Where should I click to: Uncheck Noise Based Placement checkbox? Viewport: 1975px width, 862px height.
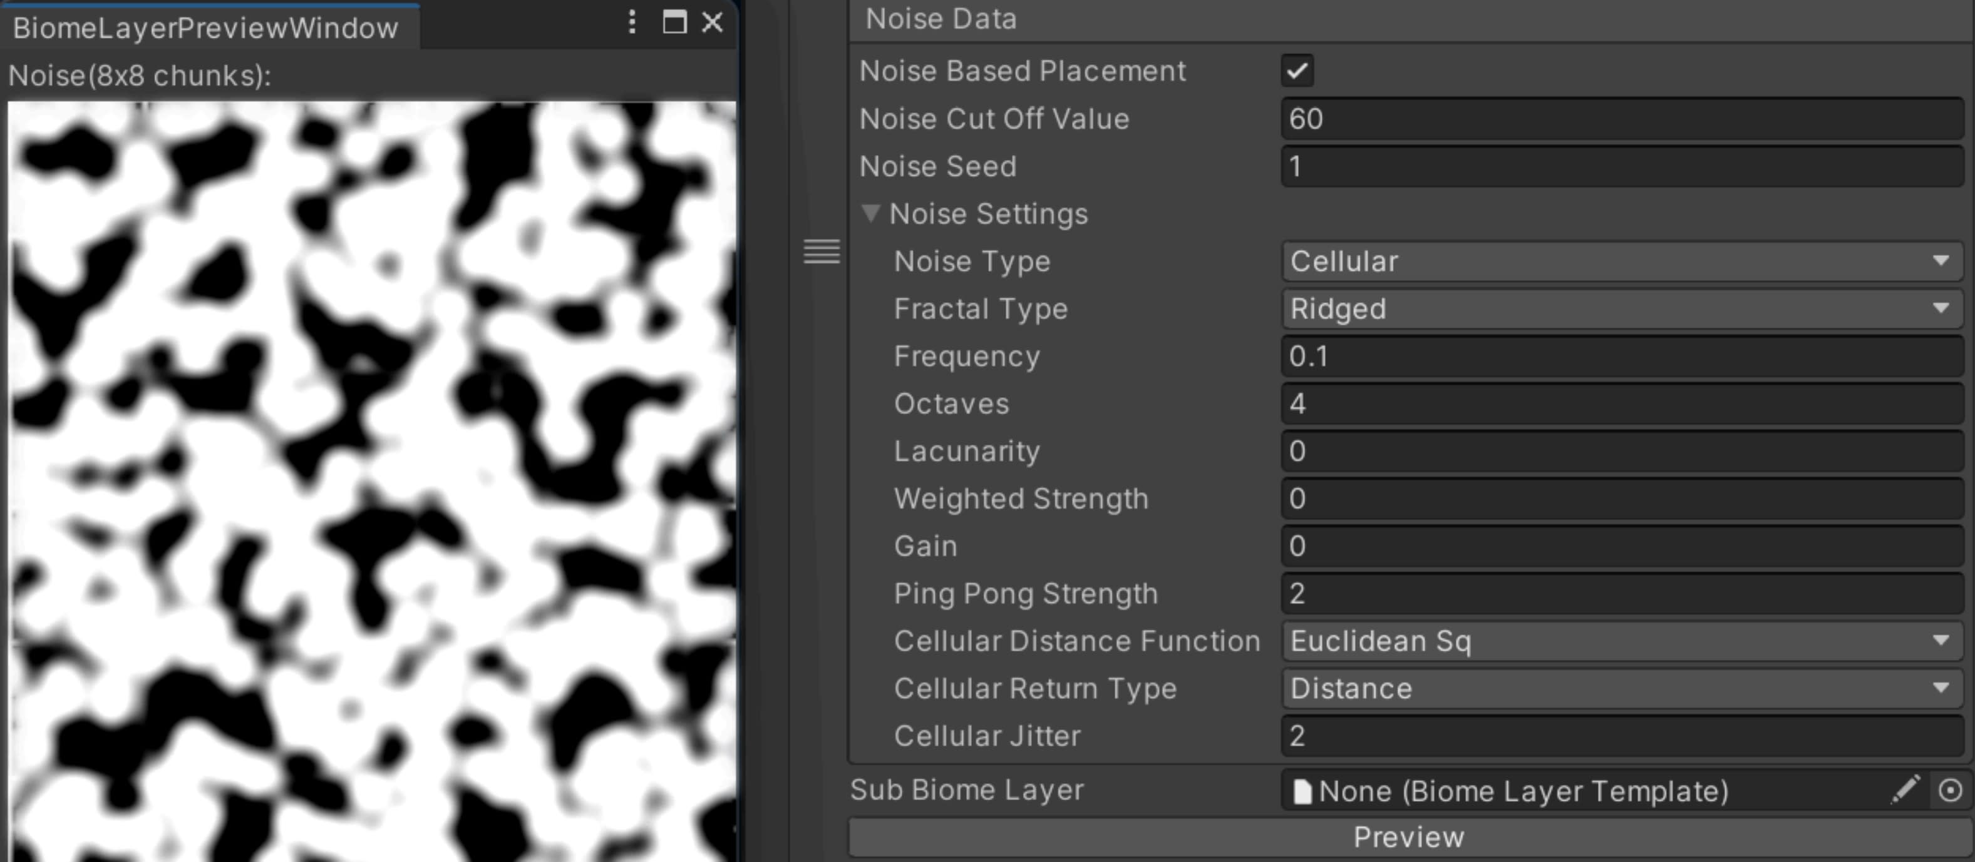coord(1297,71)
